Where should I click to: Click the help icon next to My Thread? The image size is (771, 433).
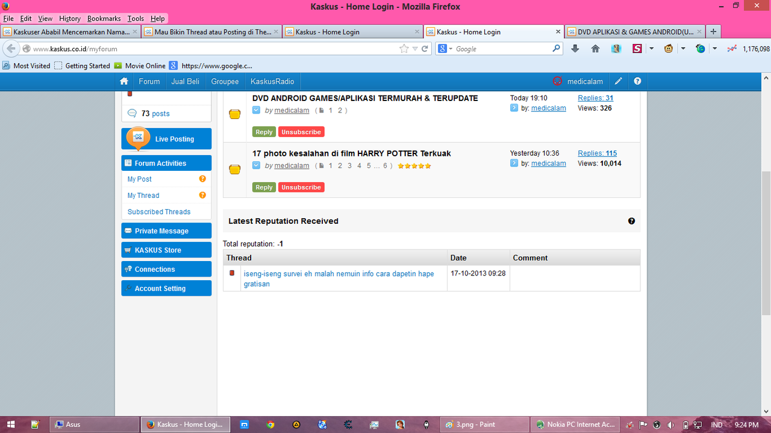pos(202,195)
